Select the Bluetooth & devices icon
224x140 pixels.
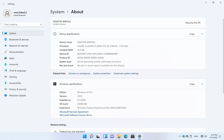pyautogui.click(x=6, y=39)
